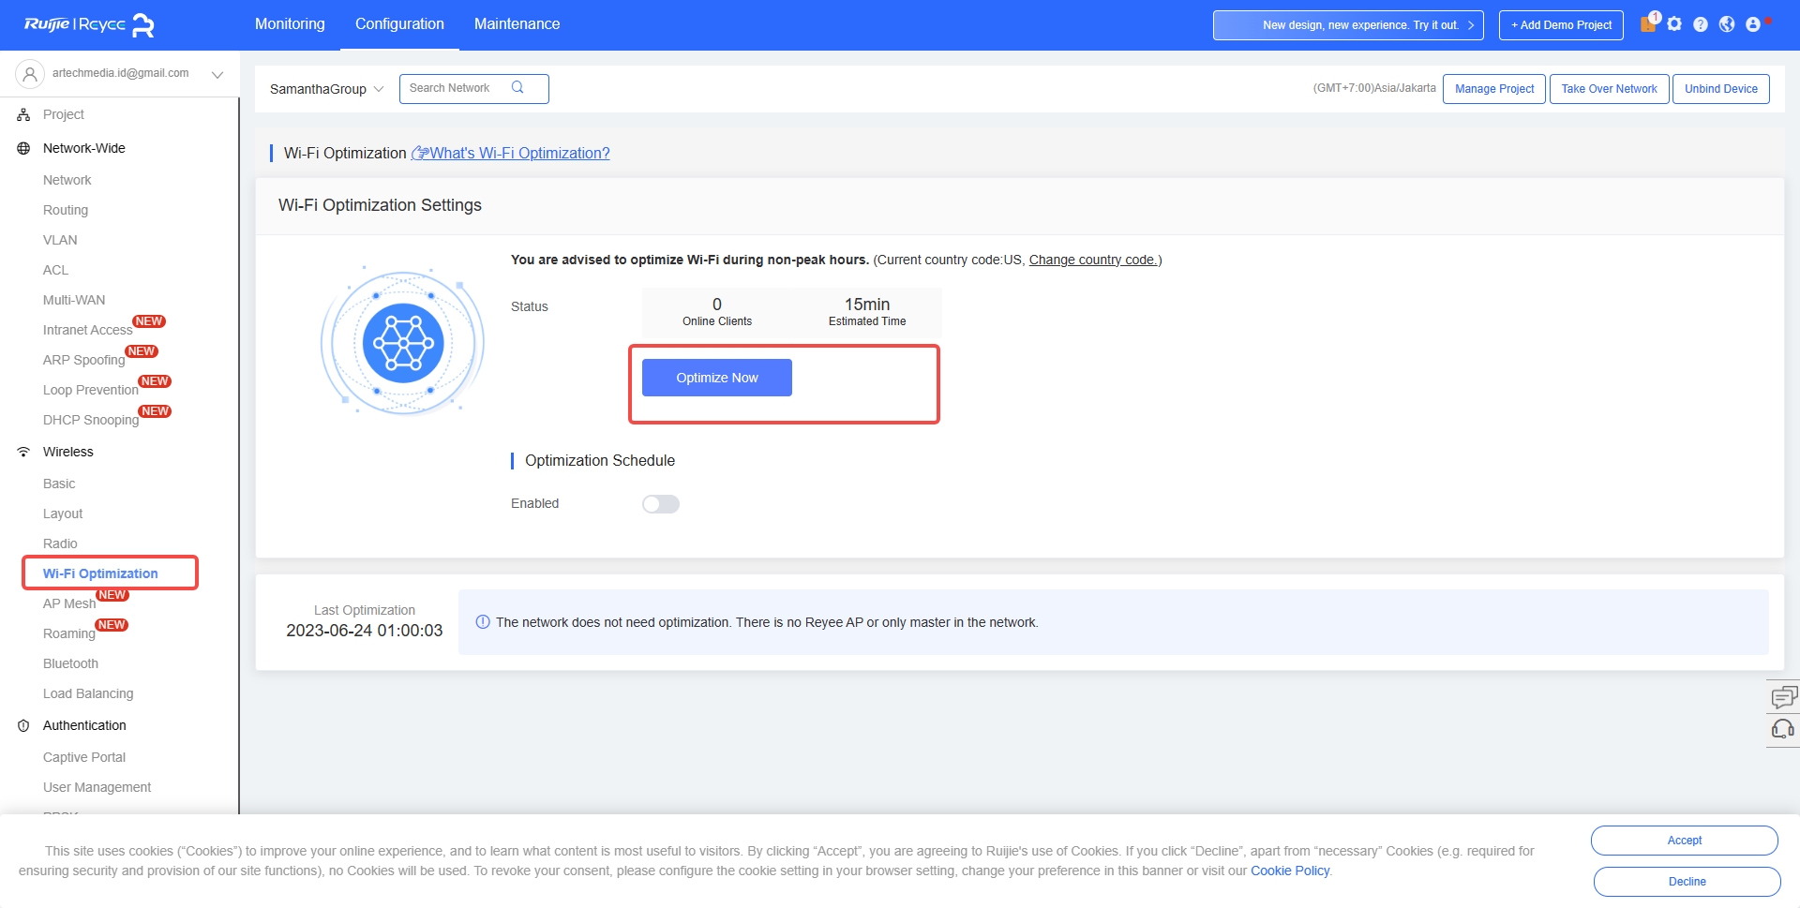This screenshot has width=1800, height=908.
Task: Open the chat feedback bubble icon
Action: pyautogui.click(x=1783, y=697)
